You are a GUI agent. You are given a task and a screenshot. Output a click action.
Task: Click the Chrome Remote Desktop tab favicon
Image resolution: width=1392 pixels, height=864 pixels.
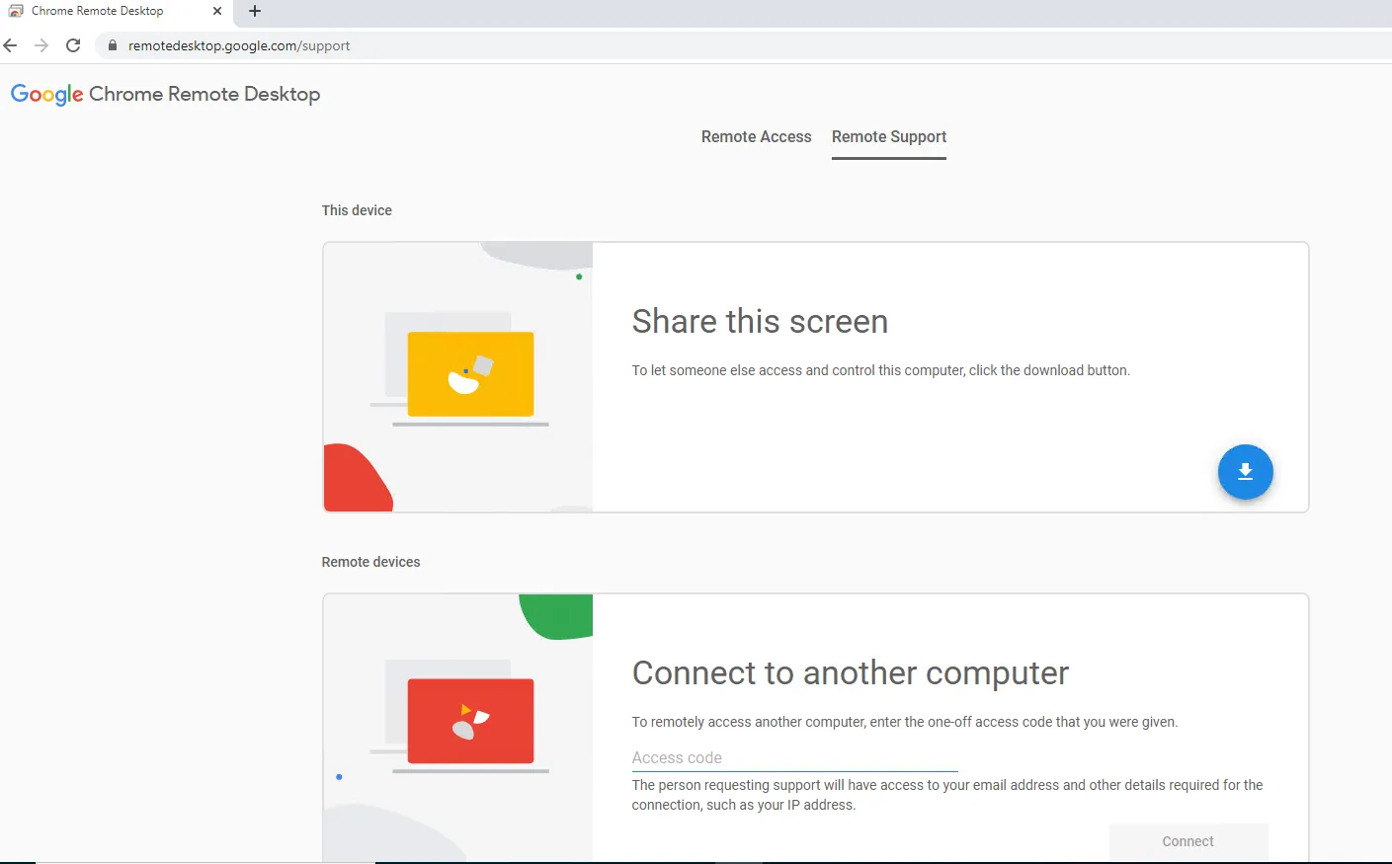[16, 11]
